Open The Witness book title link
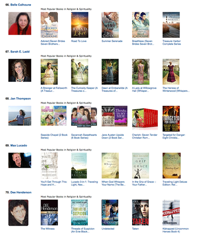 (x=47, y=229)
